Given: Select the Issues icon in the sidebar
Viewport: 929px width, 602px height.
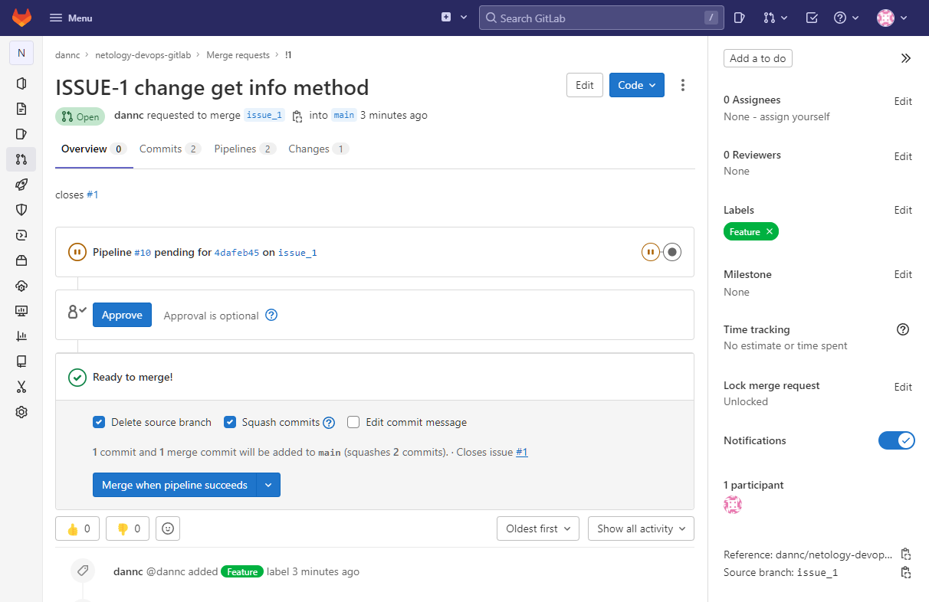Looking at the screenshot, I should click(x=21, y=133).
